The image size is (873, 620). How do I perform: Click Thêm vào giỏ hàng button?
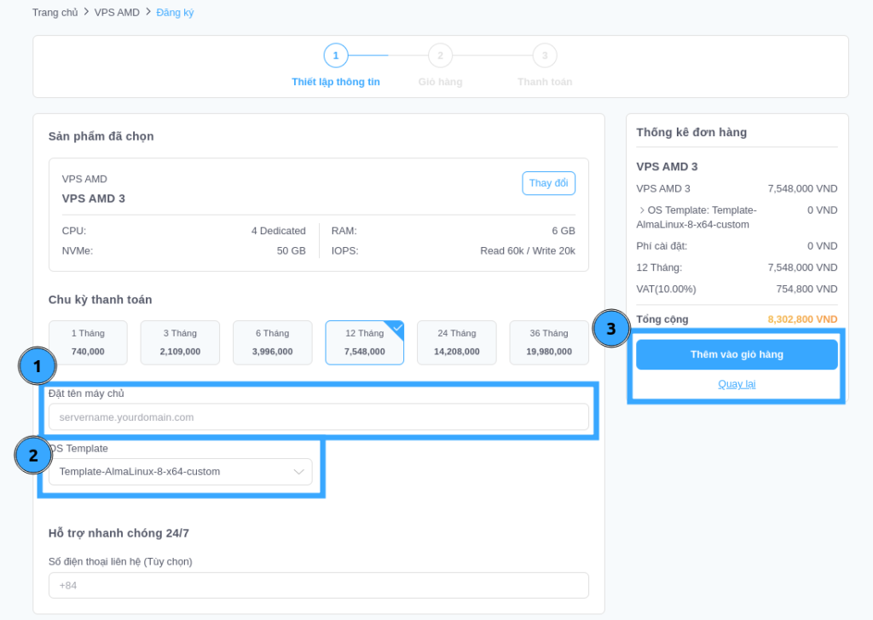click(x=737, y=354)
